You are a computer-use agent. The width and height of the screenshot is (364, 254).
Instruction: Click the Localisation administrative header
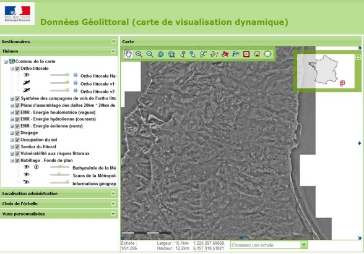59,193
